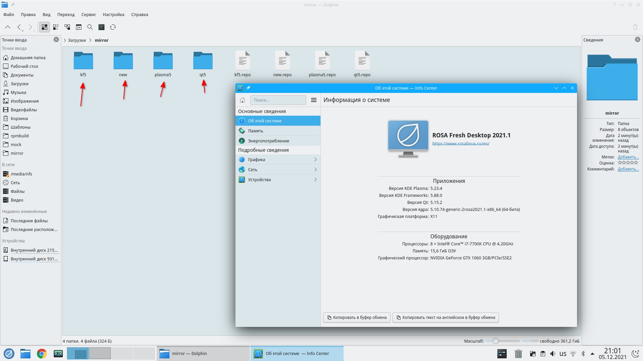The image size is (643, 361).
Task: Open the Вид menu
Action: pos(46,14)
